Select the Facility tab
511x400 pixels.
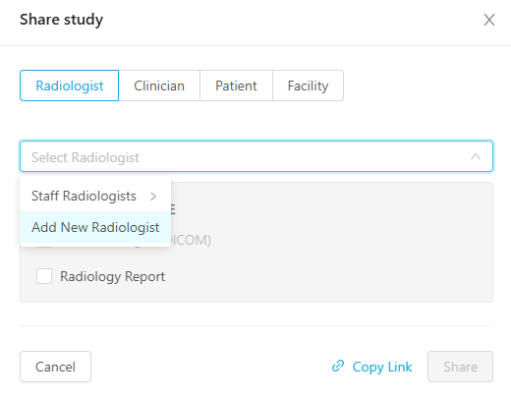[x=308, y=86]
